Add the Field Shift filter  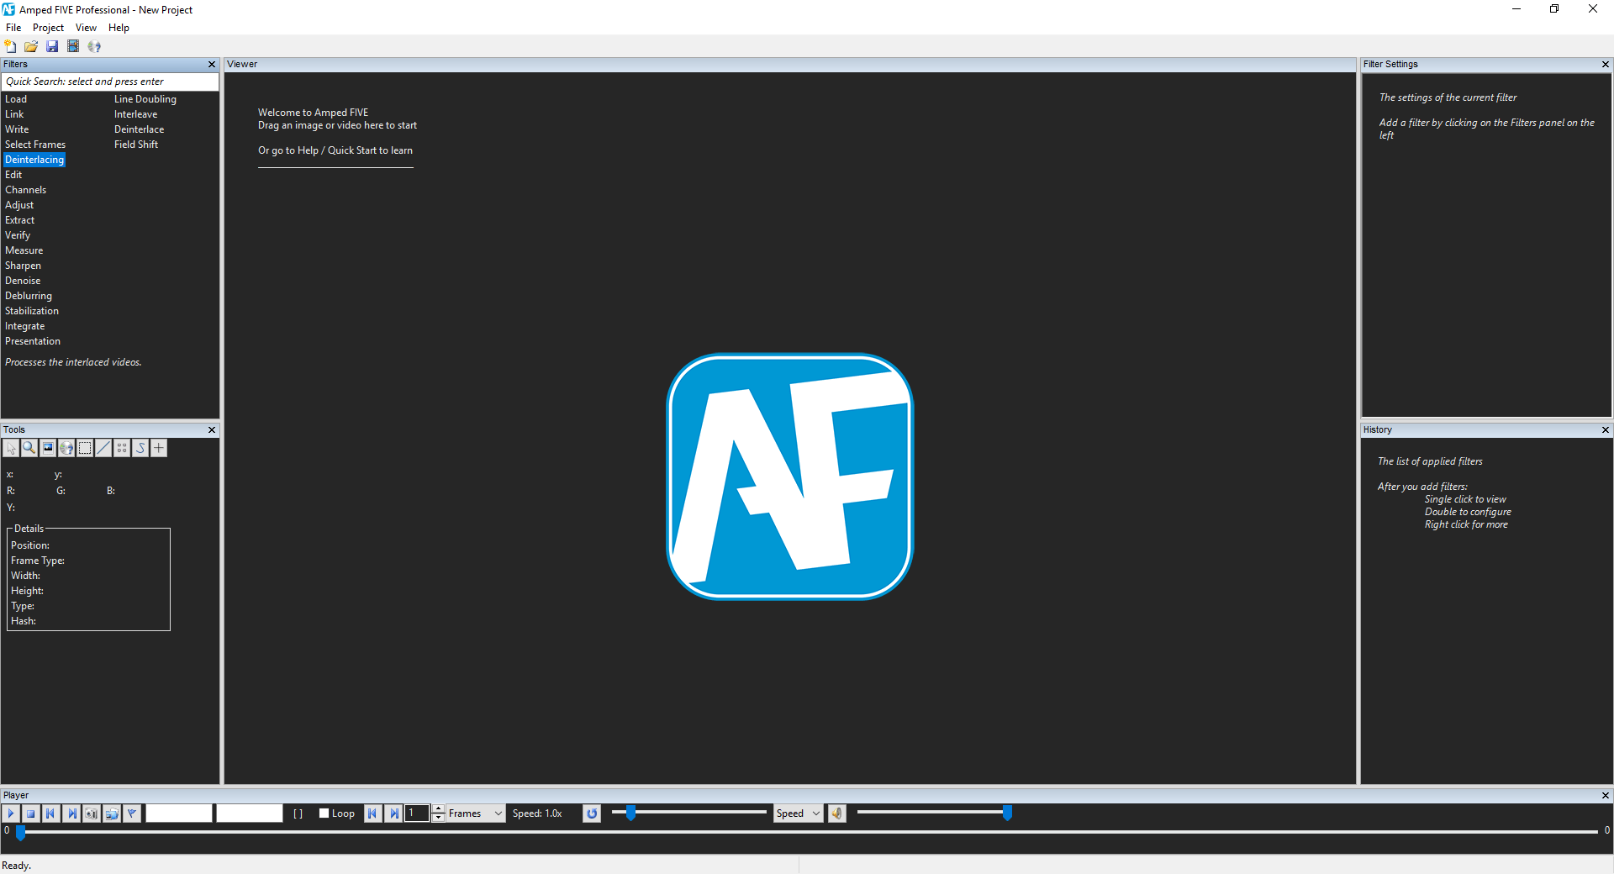136,145
